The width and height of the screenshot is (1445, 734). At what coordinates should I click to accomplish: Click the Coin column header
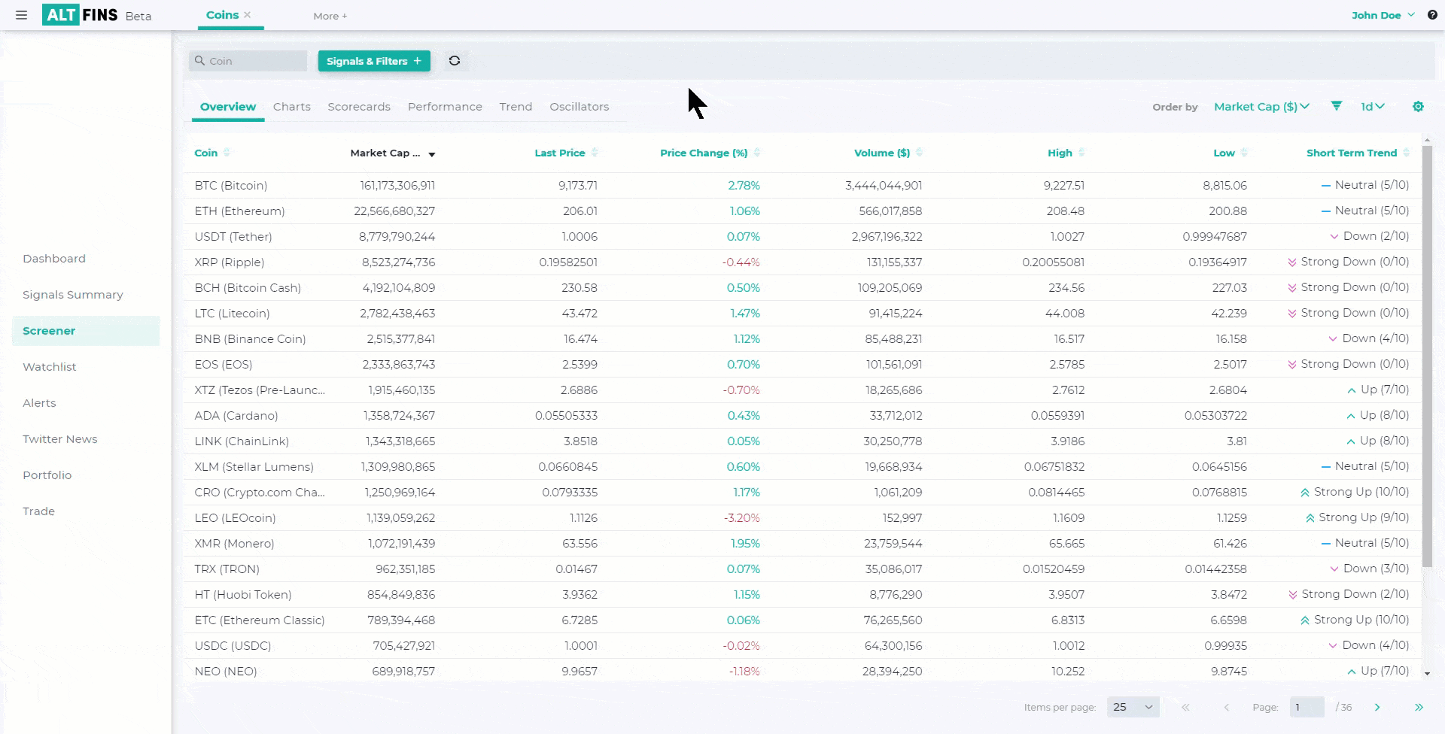point(205,153)
